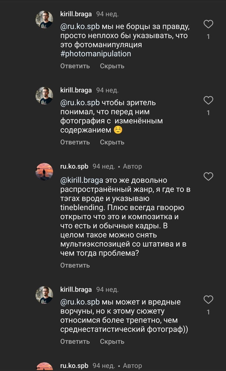
Task: Like the comment about изменённым содержанием
Action: (209, 101)
